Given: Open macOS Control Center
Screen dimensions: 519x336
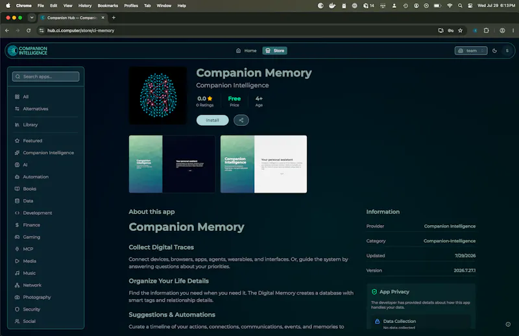Looking at the screenshot, I should pos(470,6).
